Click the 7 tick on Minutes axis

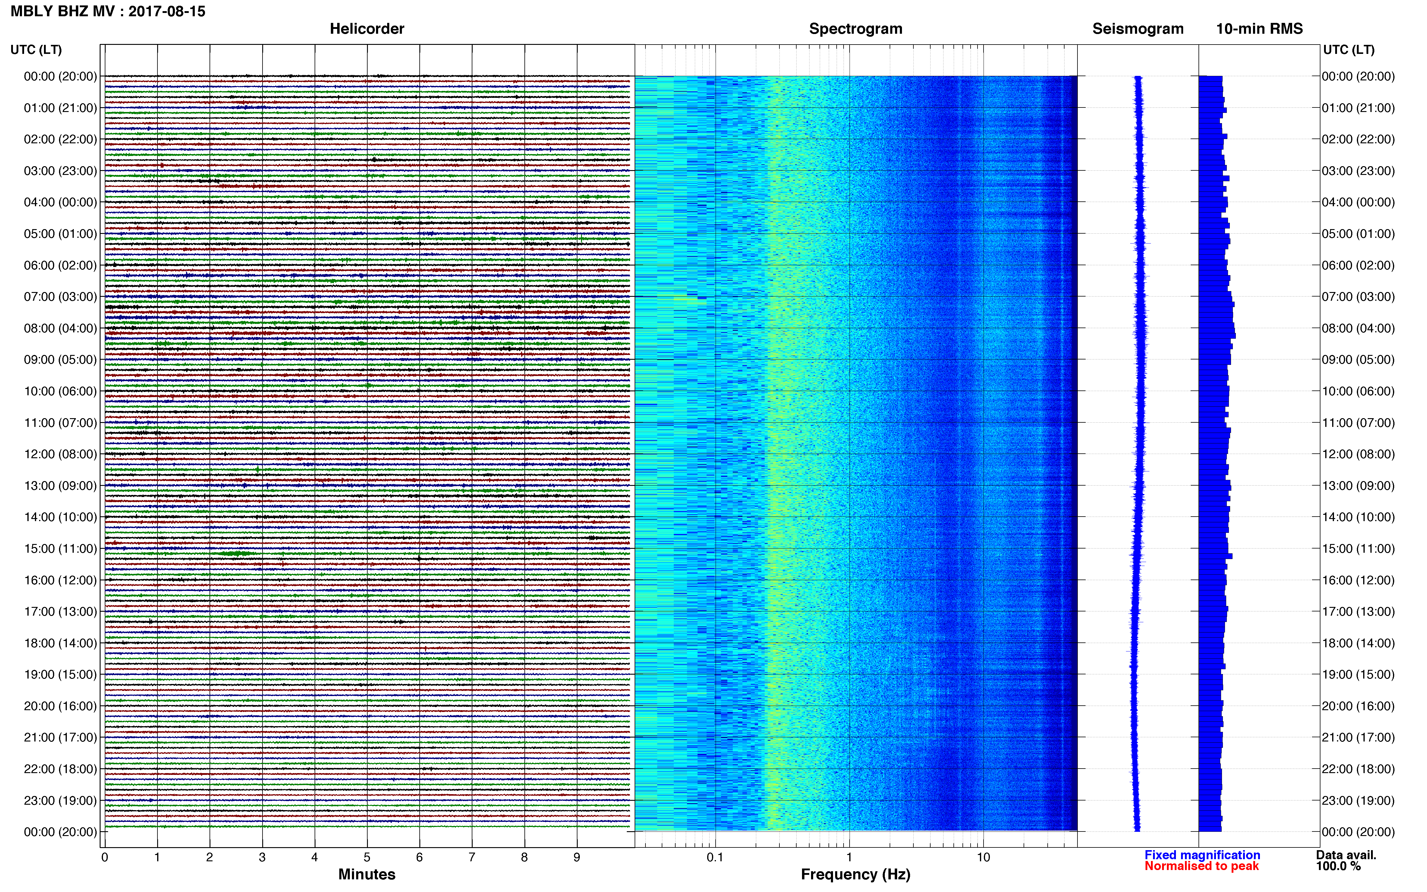coord(472,857)
